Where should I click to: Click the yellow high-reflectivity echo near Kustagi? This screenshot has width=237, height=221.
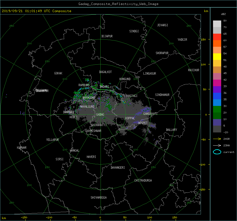pyautogui.click(x=125, y=102)
